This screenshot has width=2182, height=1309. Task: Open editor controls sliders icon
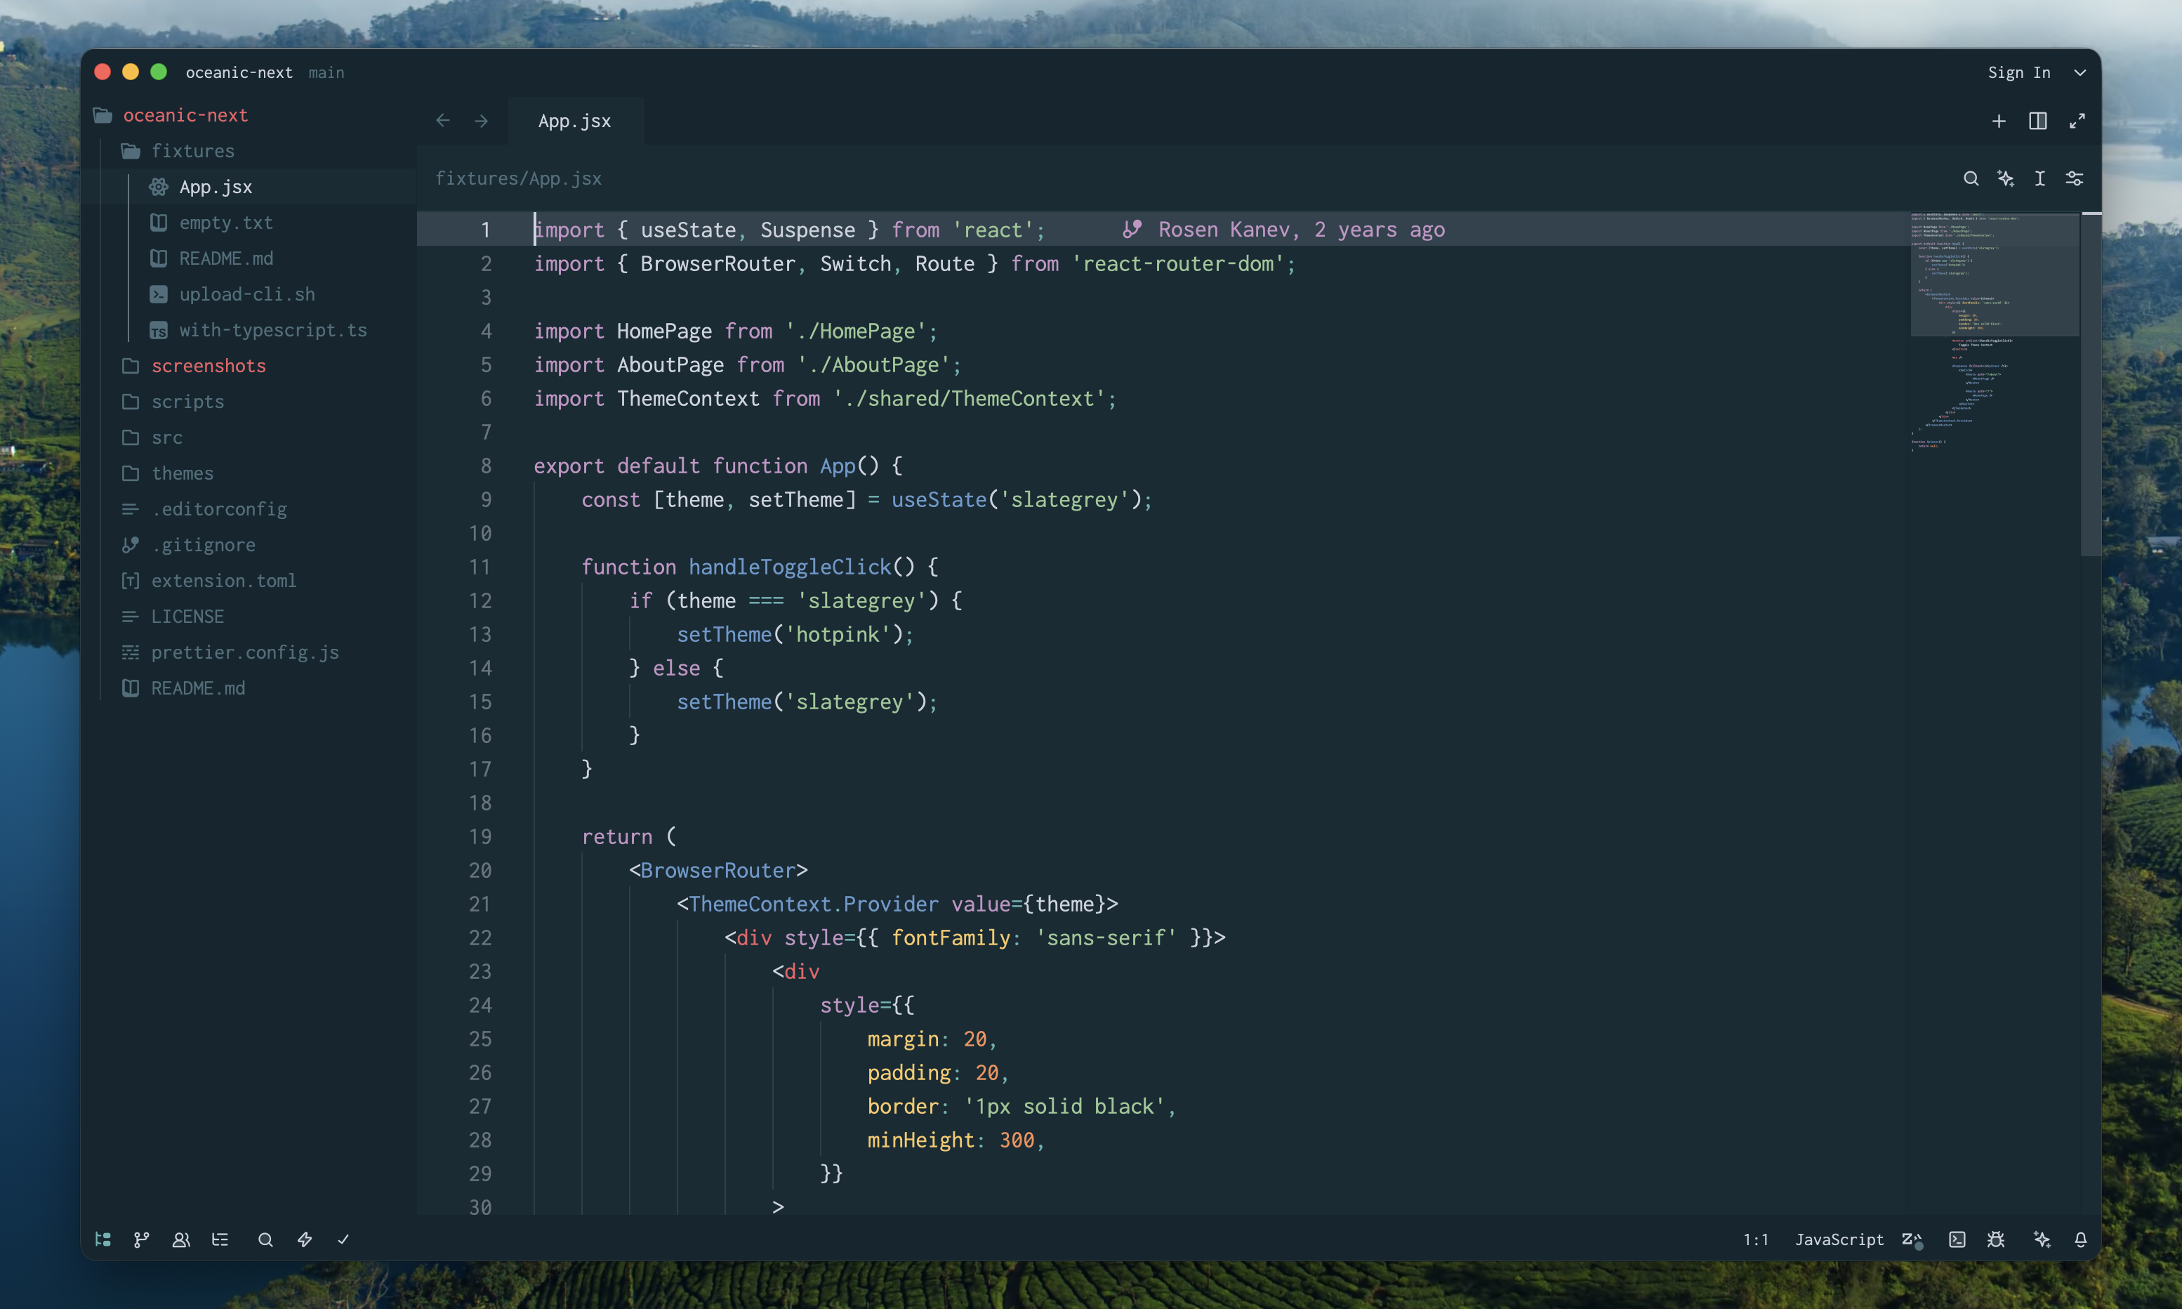point(2075,178)
